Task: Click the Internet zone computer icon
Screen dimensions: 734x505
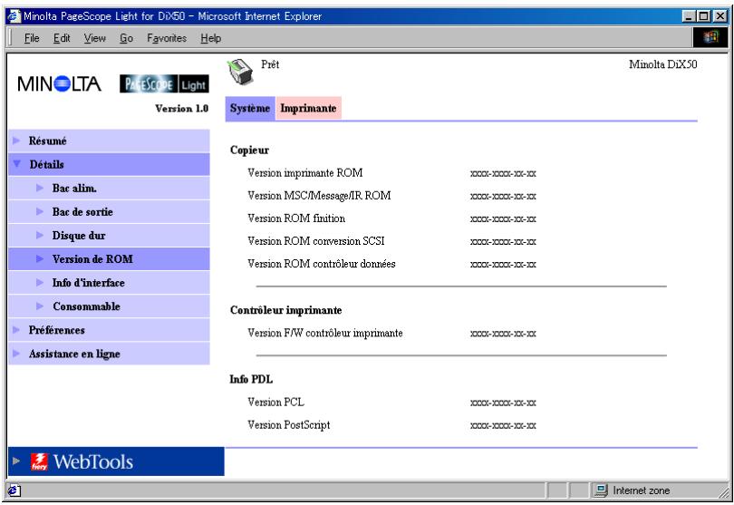Action: (x=601, y=490)
